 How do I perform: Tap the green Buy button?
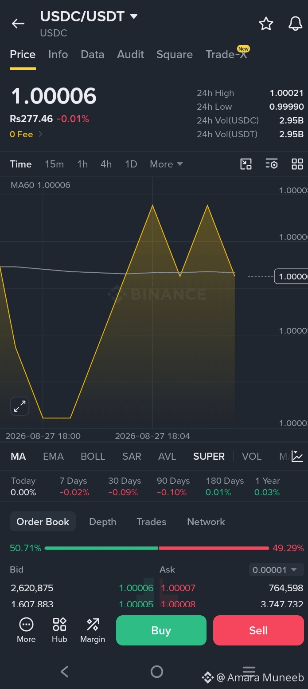161,630
